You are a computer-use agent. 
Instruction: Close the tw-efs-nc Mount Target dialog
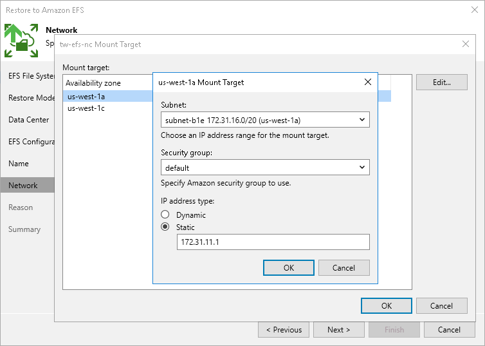[x=466, y=44]
